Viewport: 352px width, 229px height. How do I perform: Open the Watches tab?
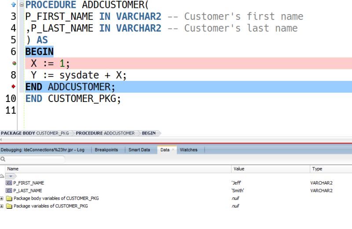coord(189,149)
